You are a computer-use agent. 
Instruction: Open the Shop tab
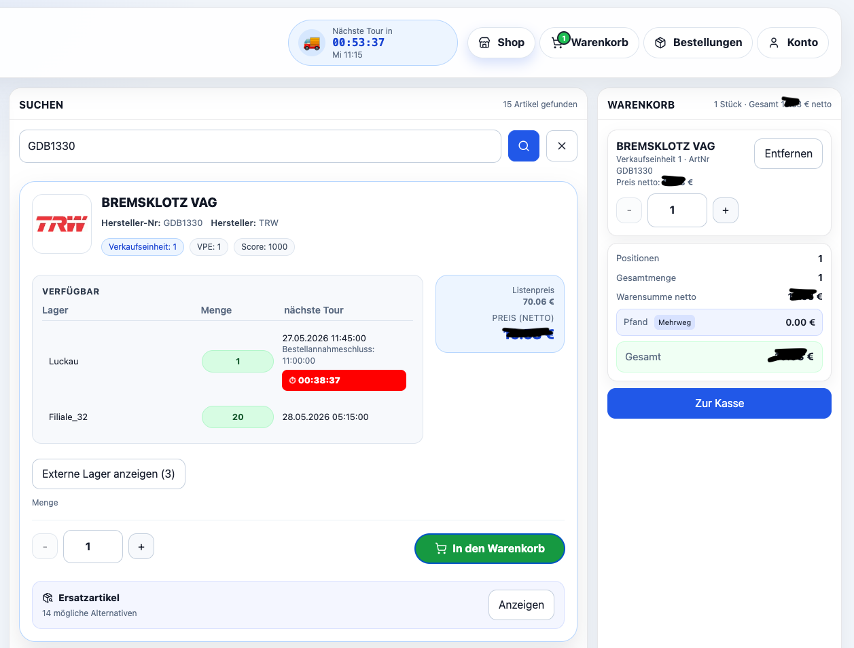coord(501,43)
